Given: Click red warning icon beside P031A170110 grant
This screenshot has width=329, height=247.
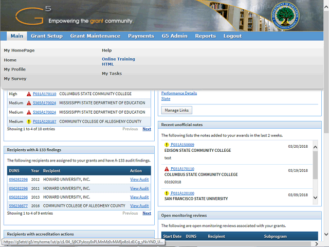Looking at the screenshot, I should click(29, 94).
